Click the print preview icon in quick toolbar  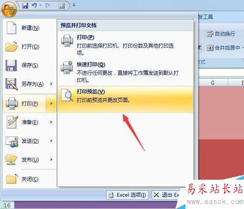tap(62, 6)
